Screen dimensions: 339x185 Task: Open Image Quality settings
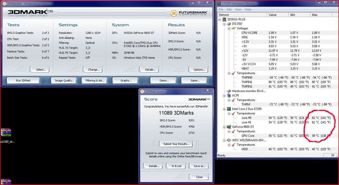[x=65, y=81]
